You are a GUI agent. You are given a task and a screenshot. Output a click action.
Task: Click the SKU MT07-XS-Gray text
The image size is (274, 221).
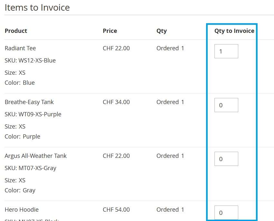click(30, 168)
